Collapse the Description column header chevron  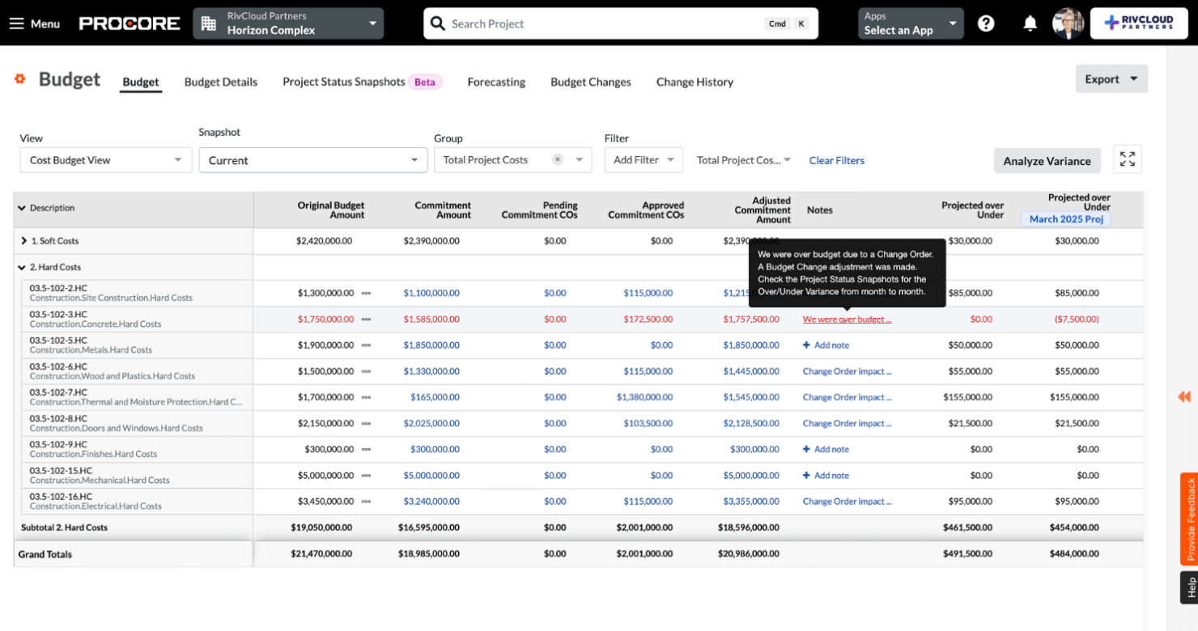coord(21,207)
